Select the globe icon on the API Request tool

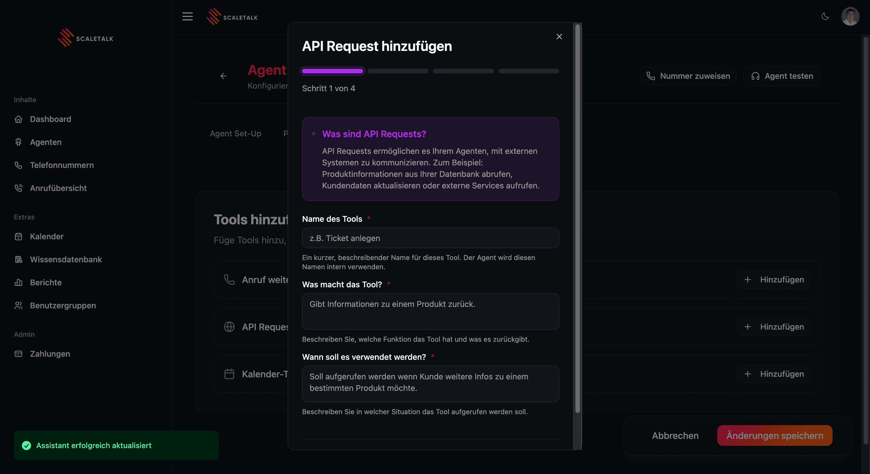(229, 327)
